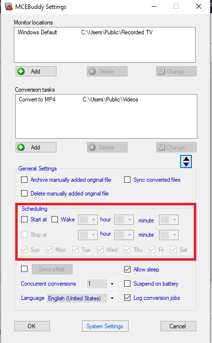
Task: Click the MCEBuddy app icon in title bar
Action: [9, 6]
